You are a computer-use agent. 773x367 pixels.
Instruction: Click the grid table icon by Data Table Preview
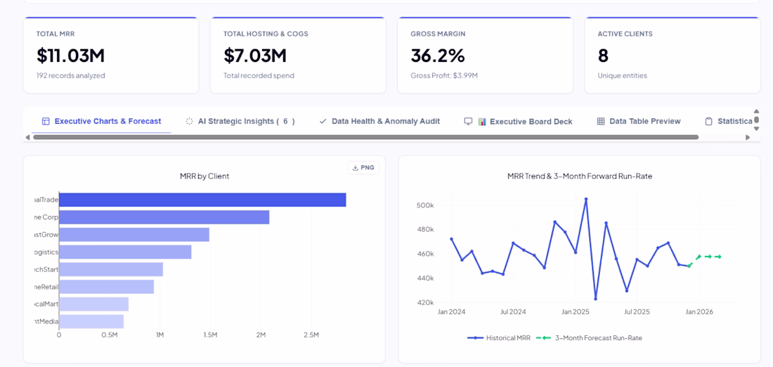pos(600,122)
